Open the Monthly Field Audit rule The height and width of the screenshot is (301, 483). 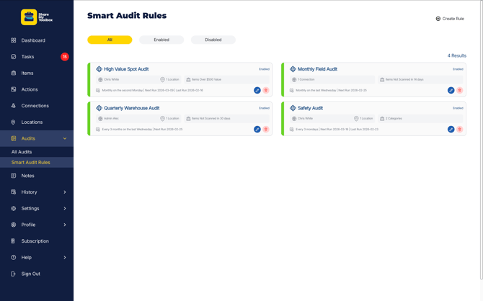(x=317, y=69)
